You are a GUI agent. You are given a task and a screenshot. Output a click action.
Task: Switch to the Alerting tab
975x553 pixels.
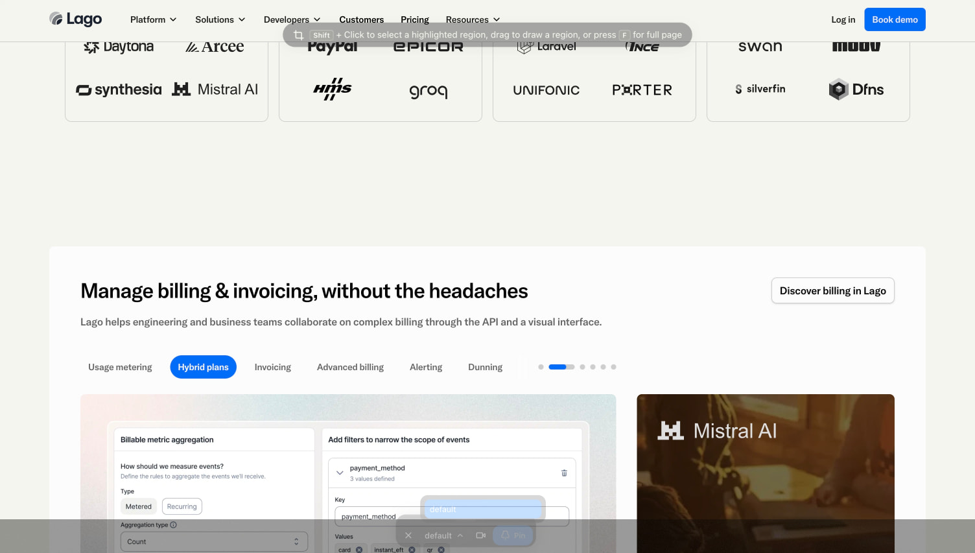[x=426, y=367]
